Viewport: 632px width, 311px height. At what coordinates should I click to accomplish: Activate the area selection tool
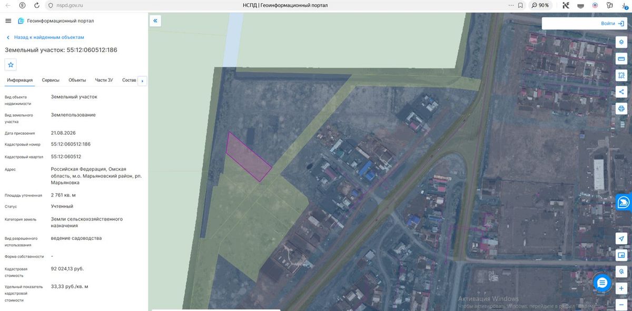(x=621, y=75)
